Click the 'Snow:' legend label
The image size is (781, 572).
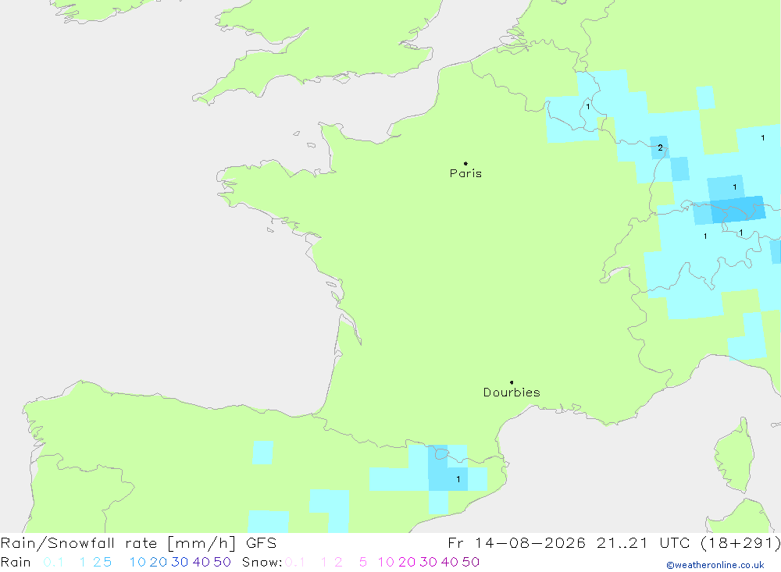pyautogui.click(x=262, y=562)
